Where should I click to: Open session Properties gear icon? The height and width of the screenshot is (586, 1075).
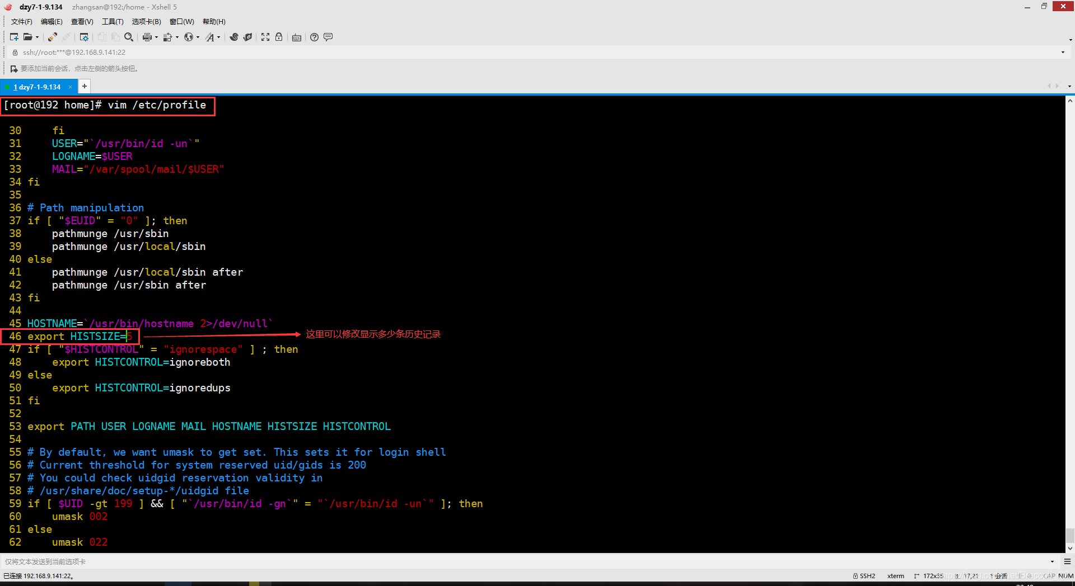coord(84,37)
